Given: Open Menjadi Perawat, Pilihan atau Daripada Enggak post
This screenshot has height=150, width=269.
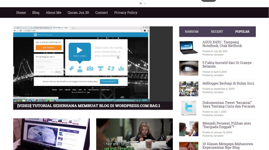Looking at the screenshot, I should pyautogui.click(x=227, y=125).
